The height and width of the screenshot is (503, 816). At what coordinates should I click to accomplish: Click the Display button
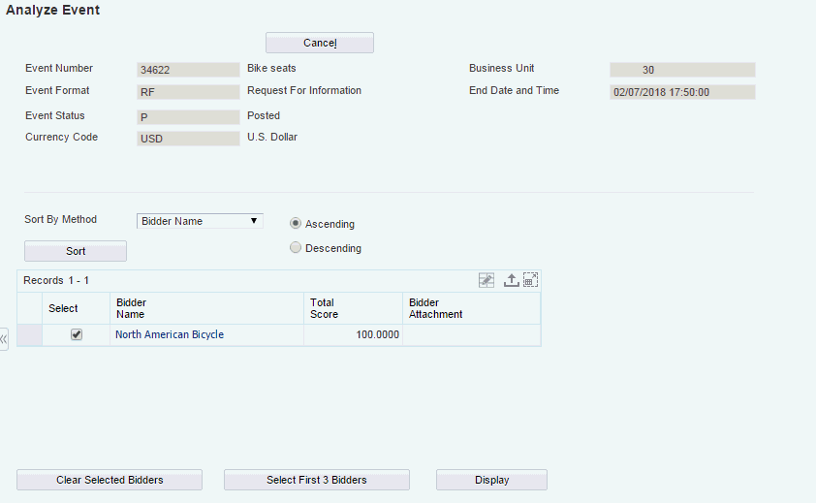(491, 480)
